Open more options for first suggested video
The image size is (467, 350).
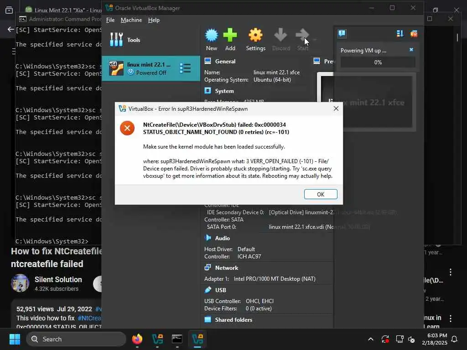[450, 272]
